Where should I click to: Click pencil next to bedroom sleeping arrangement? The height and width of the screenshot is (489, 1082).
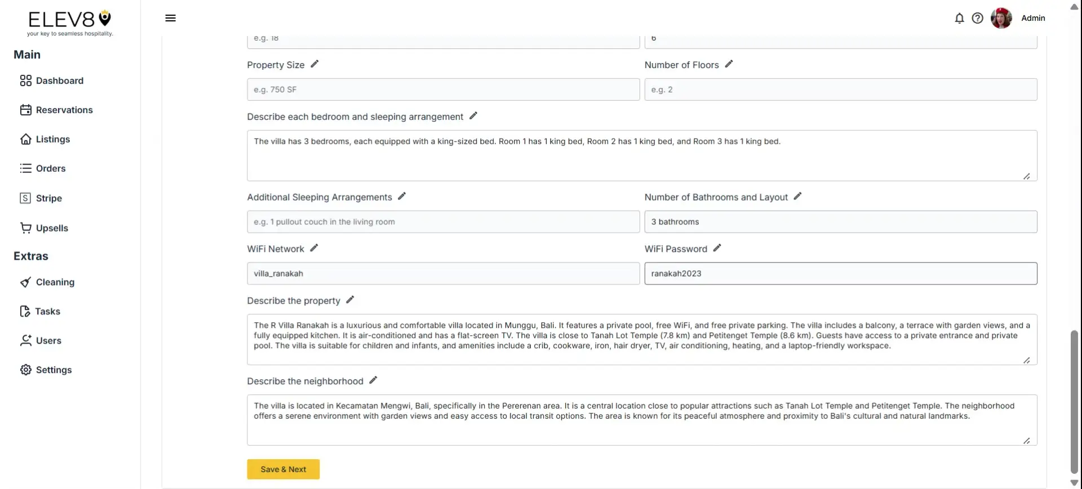pyautogui.click(x=473, y=115)
